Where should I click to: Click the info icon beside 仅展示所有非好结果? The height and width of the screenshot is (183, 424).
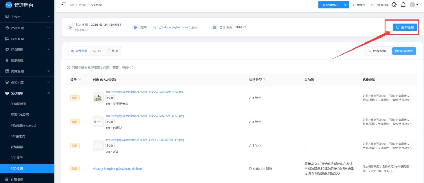coord(69,67)
